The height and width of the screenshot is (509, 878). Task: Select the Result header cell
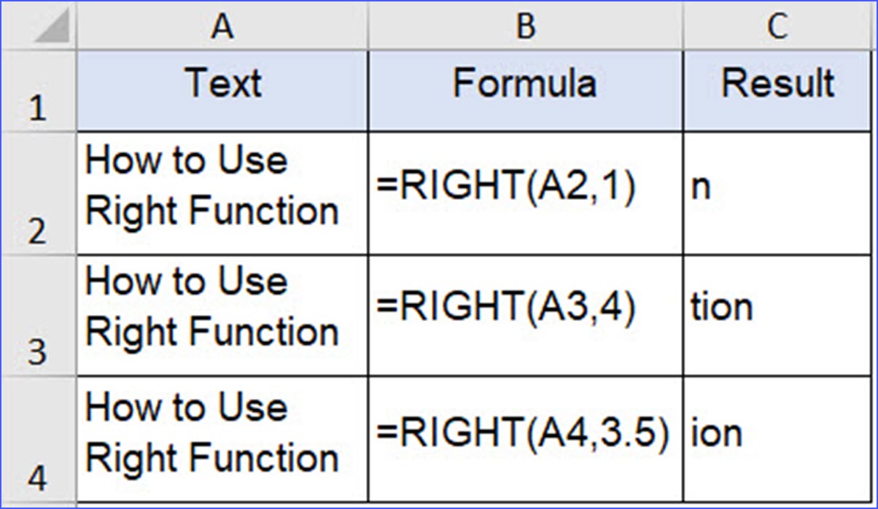[777, 86]
